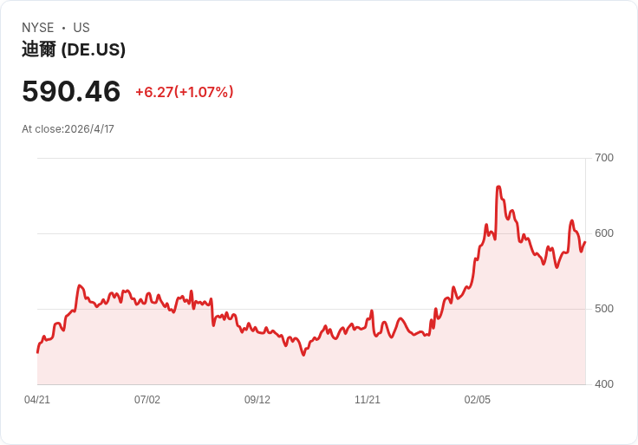Click the 04/21 date axis label
The image size is (638, 445).
click(37, 400)
